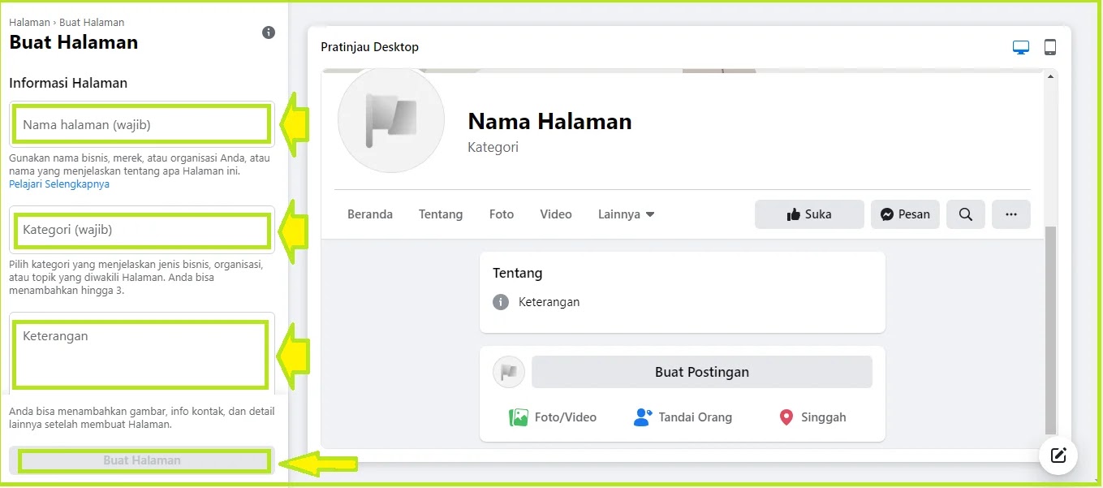1103x488 pixels.
Task: Click the flag profile picture placeholder
Action: (391, 119)
